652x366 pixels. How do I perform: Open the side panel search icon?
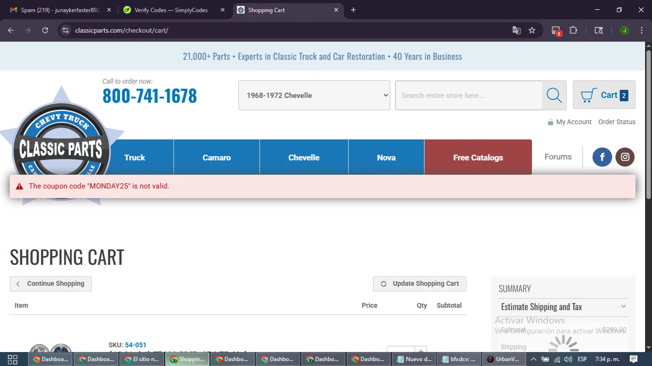(599, 30)
